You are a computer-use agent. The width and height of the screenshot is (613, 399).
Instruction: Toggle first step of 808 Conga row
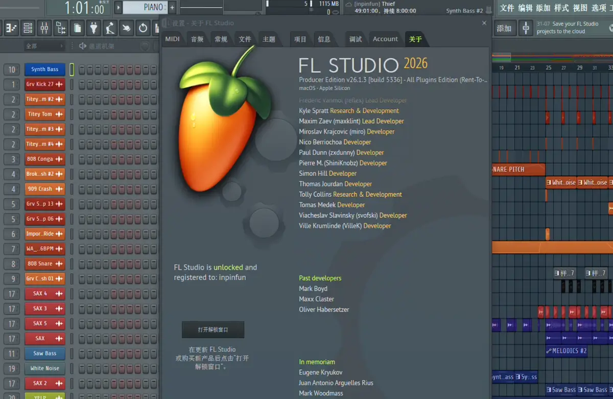82,159
